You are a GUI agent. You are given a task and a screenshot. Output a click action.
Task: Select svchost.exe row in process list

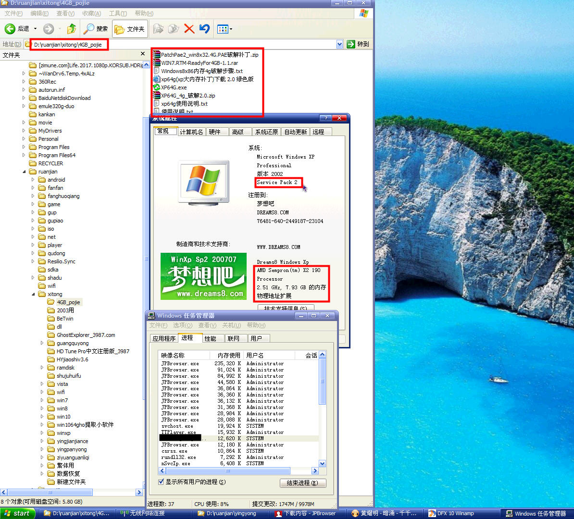point(238,426)
